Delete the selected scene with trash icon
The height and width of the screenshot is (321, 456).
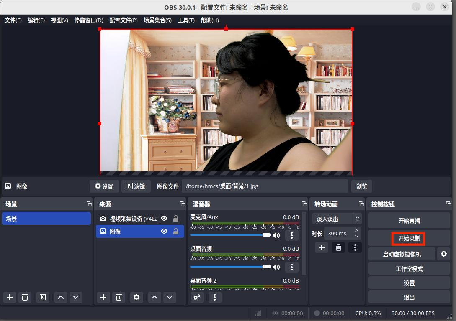click(x=25, y=297)
